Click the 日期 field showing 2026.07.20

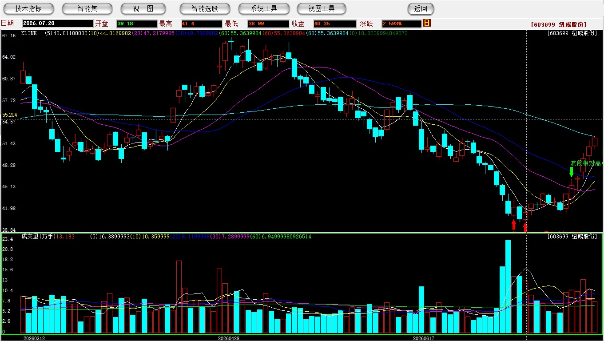tap(58, 24)
